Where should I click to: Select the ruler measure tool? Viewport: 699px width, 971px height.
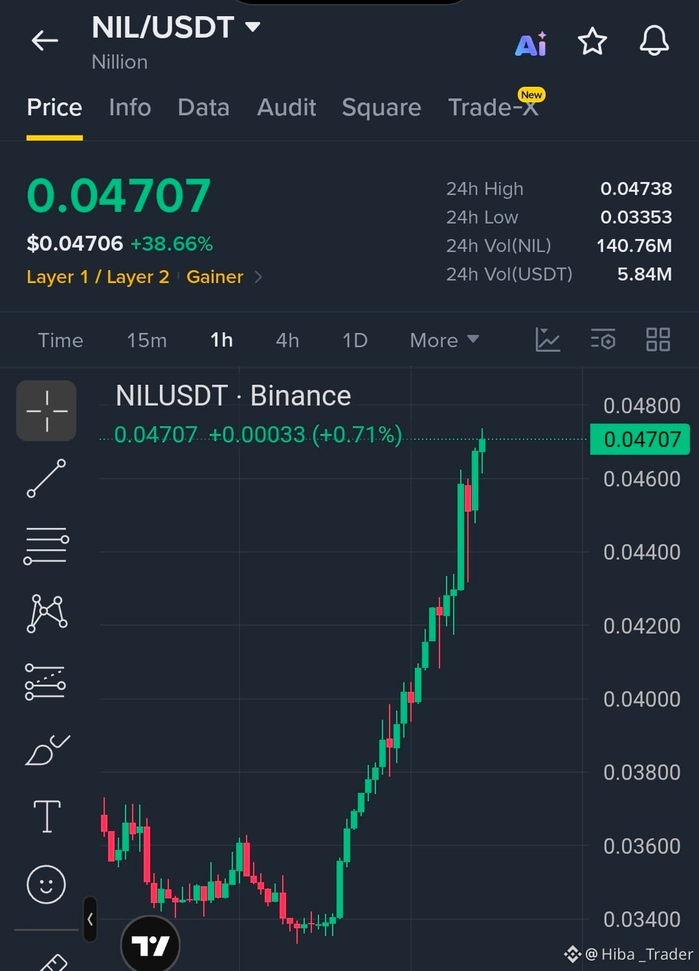54,961
